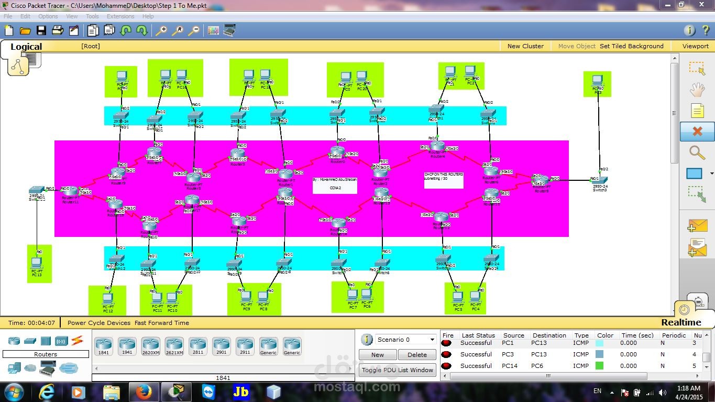This screenshot has width=715, height=402.
Task: Open Firefox from the Windows taskbar
Action: [144, 392]
